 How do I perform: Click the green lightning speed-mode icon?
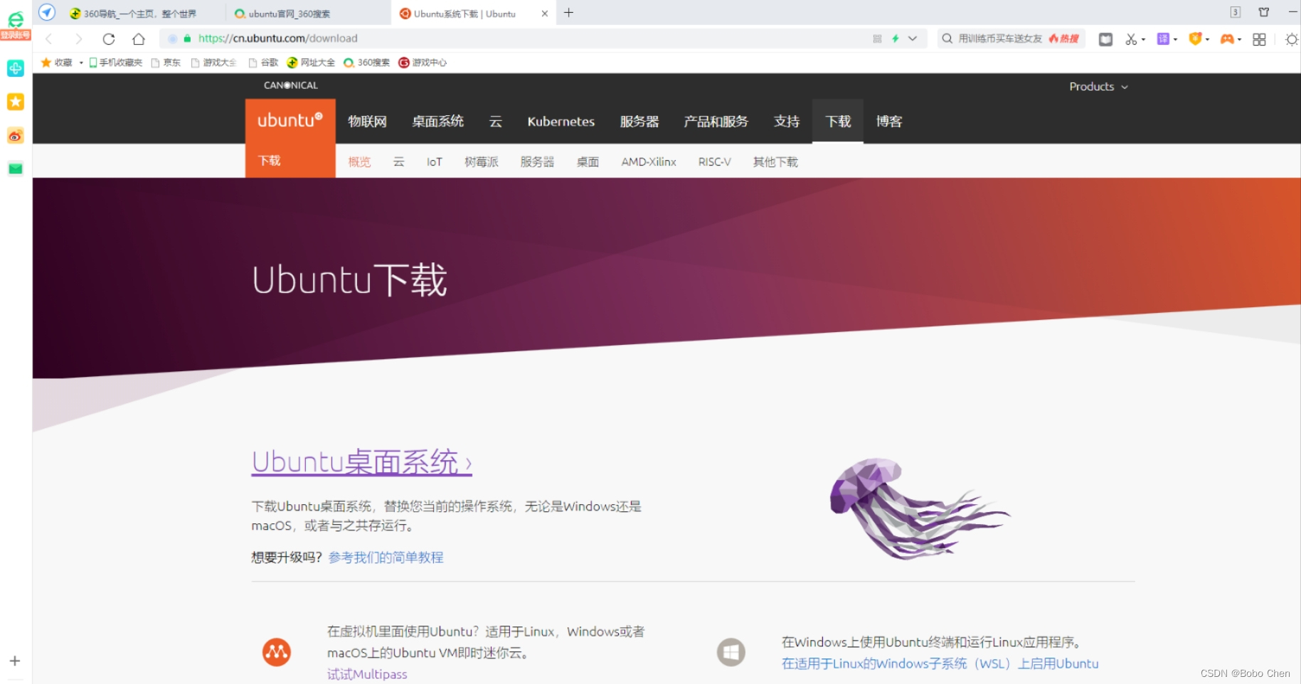click(896, 38)
